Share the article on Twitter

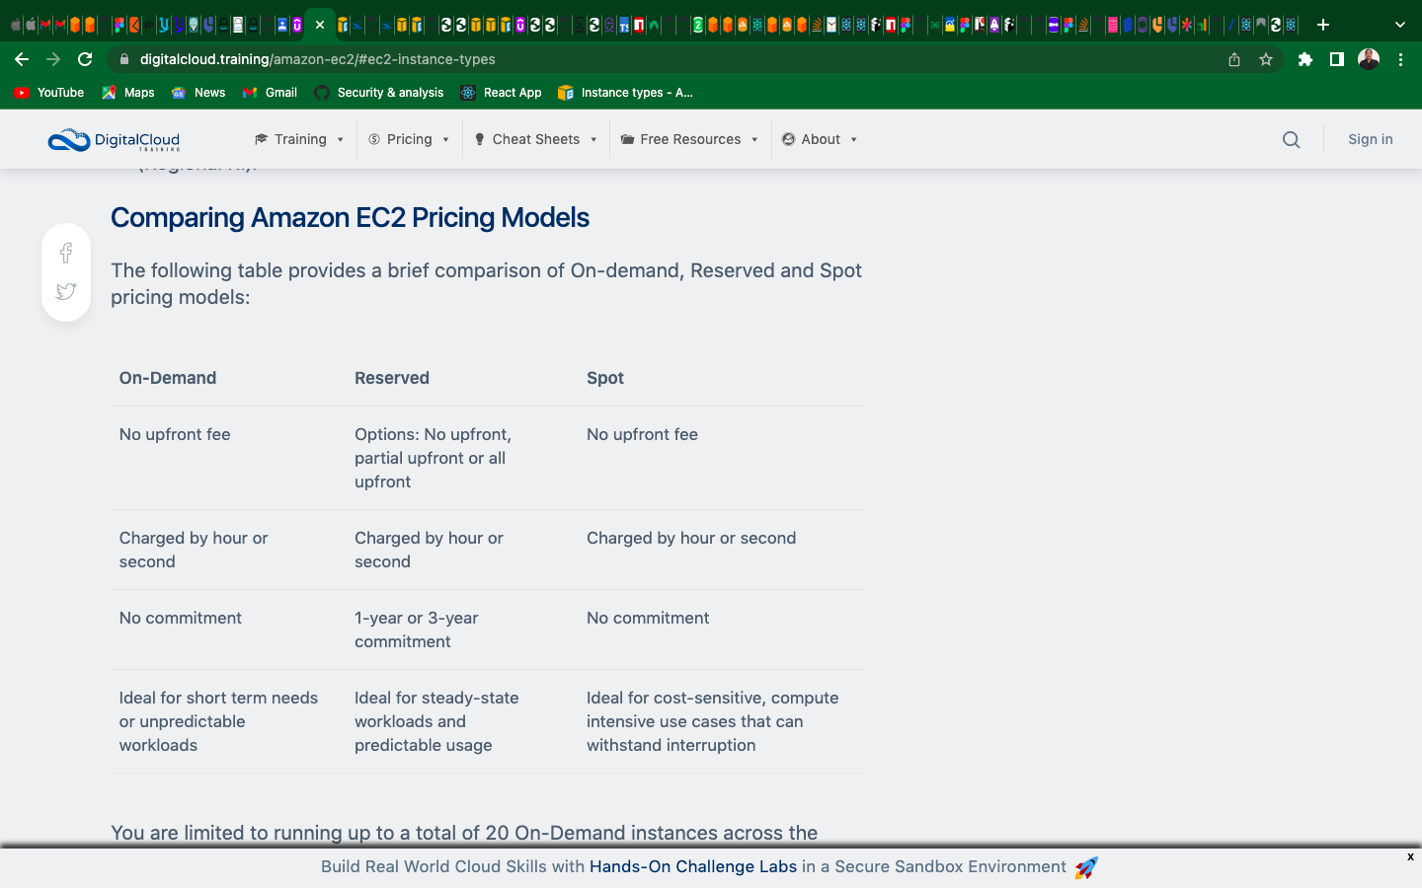66,291
